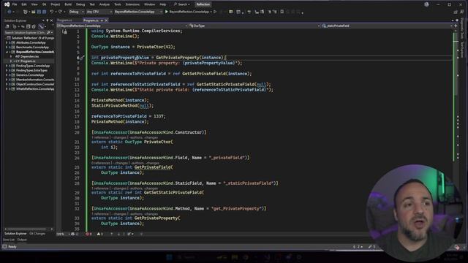Click the account avatar icon
This screenshot has height=263, width=468.
coord(426,4)
